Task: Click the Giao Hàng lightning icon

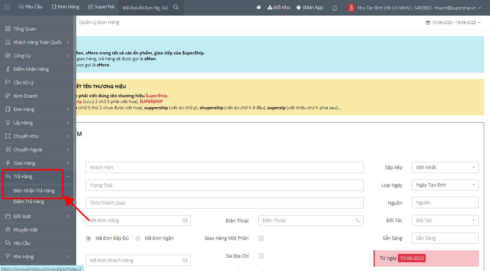Action: click(x=8, y=163)
